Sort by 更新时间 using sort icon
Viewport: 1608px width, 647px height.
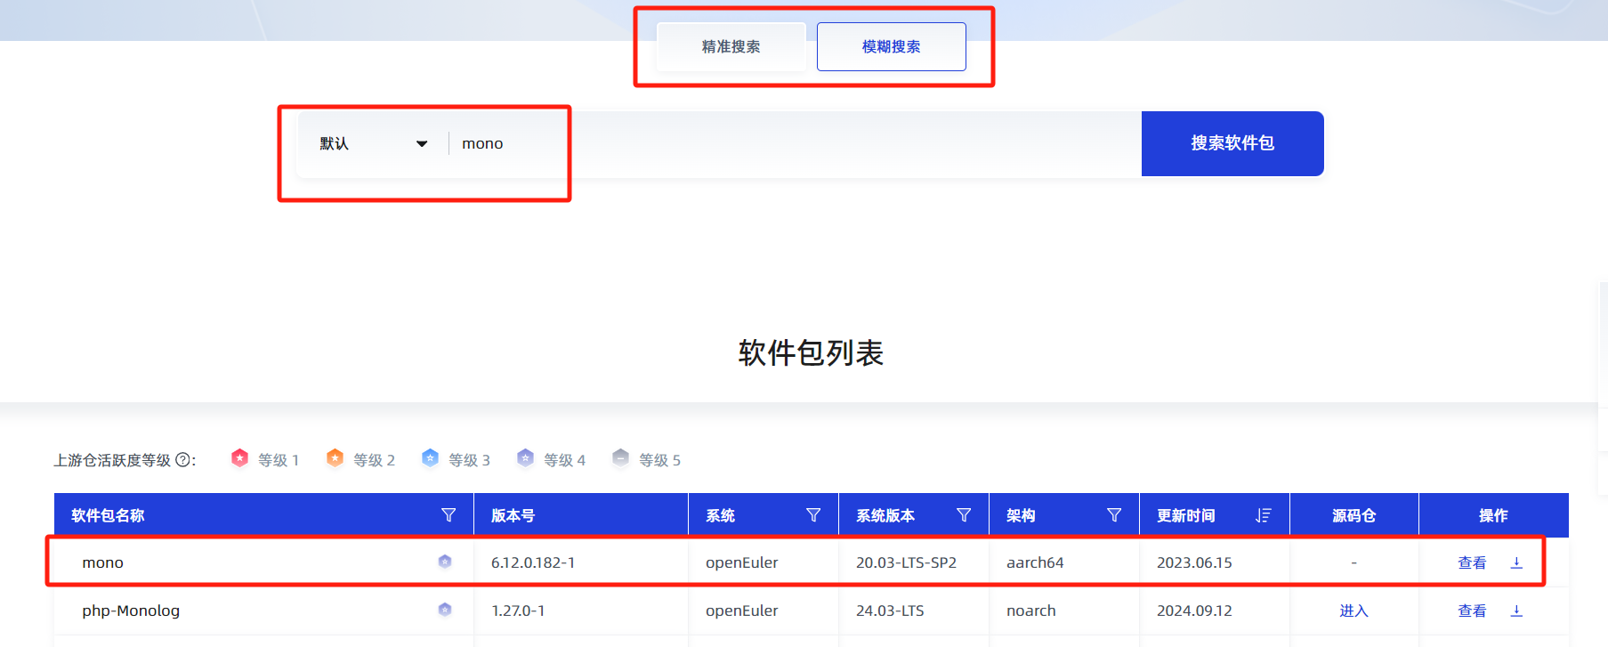coord(1263,515)
